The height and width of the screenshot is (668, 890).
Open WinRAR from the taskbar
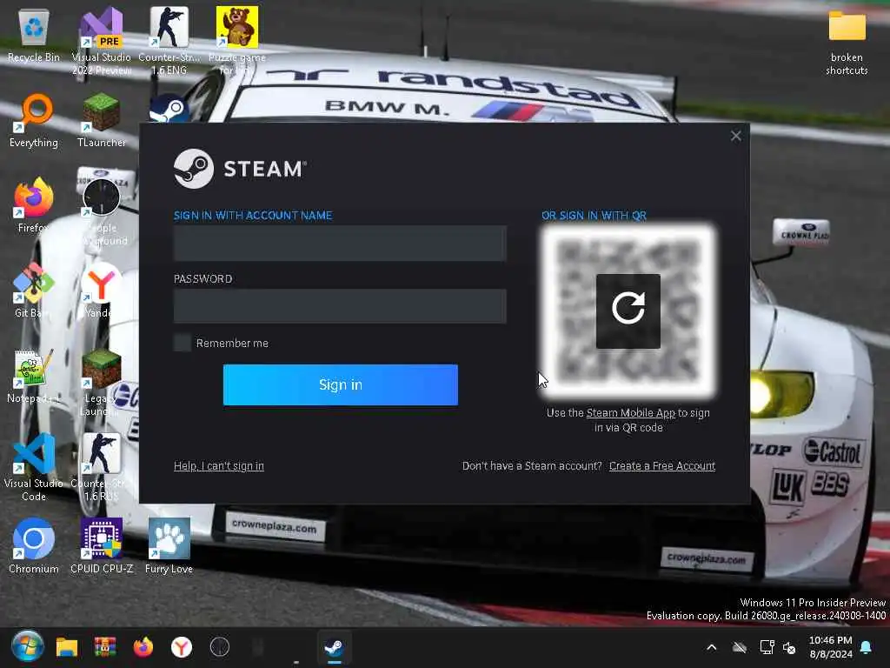105,647
